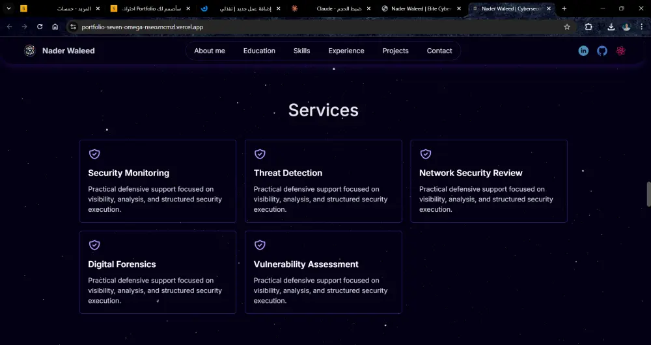Screen dimensions: 651x345
Task: Open the Contact navigation link
Action: point(439,51)
